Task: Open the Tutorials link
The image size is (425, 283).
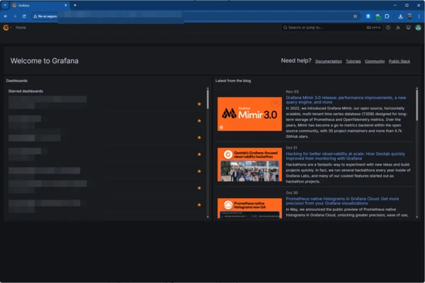Action: [353, 62]
